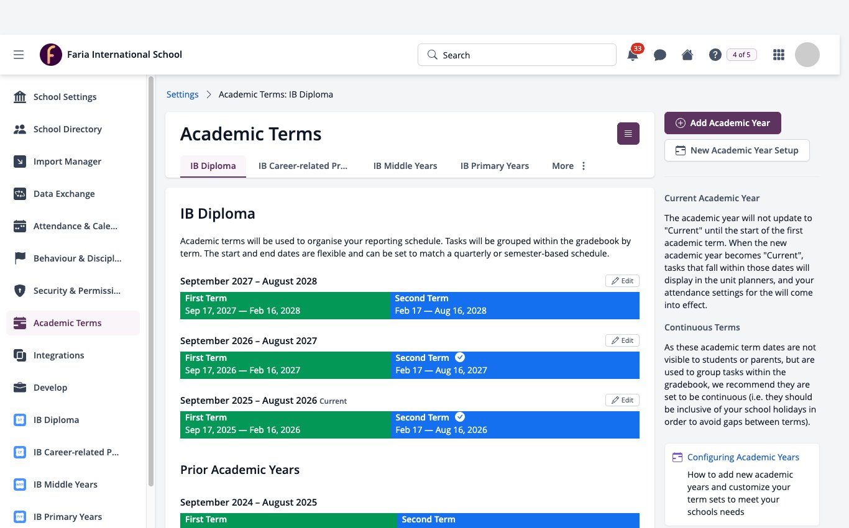Select First Term Sep 17, 2027 bar
Screen dimensions: 849x528
(x=285, y=304)
